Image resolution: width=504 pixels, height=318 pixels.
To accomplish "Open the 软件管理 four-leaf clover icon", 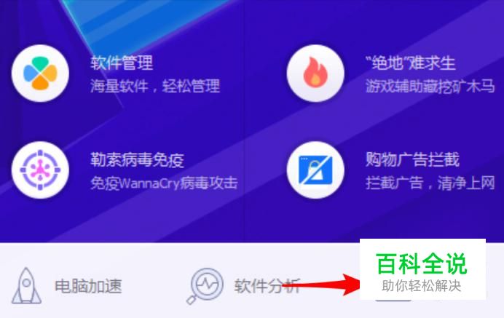I will click(x=40, y=73).
